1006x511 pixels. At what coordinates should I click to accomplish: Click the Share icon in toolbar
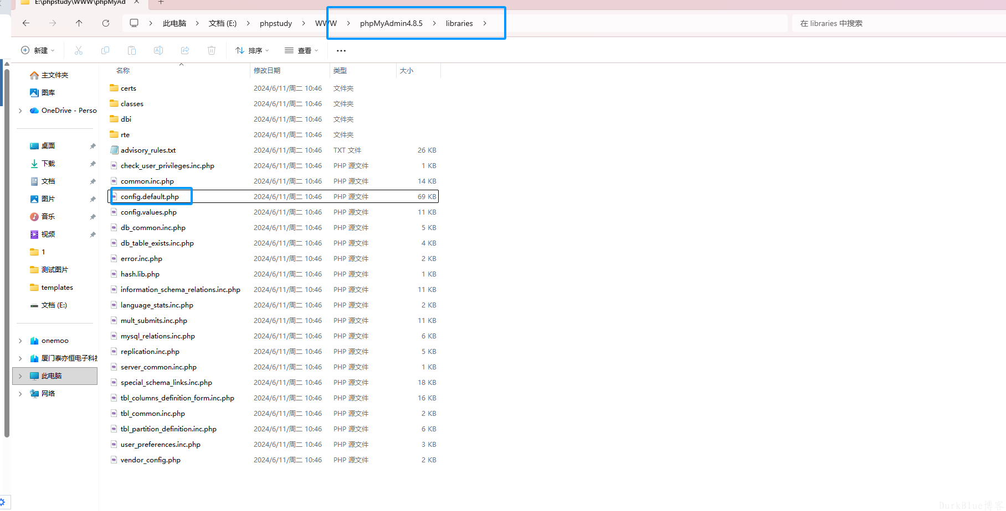(x=185, y=50)
